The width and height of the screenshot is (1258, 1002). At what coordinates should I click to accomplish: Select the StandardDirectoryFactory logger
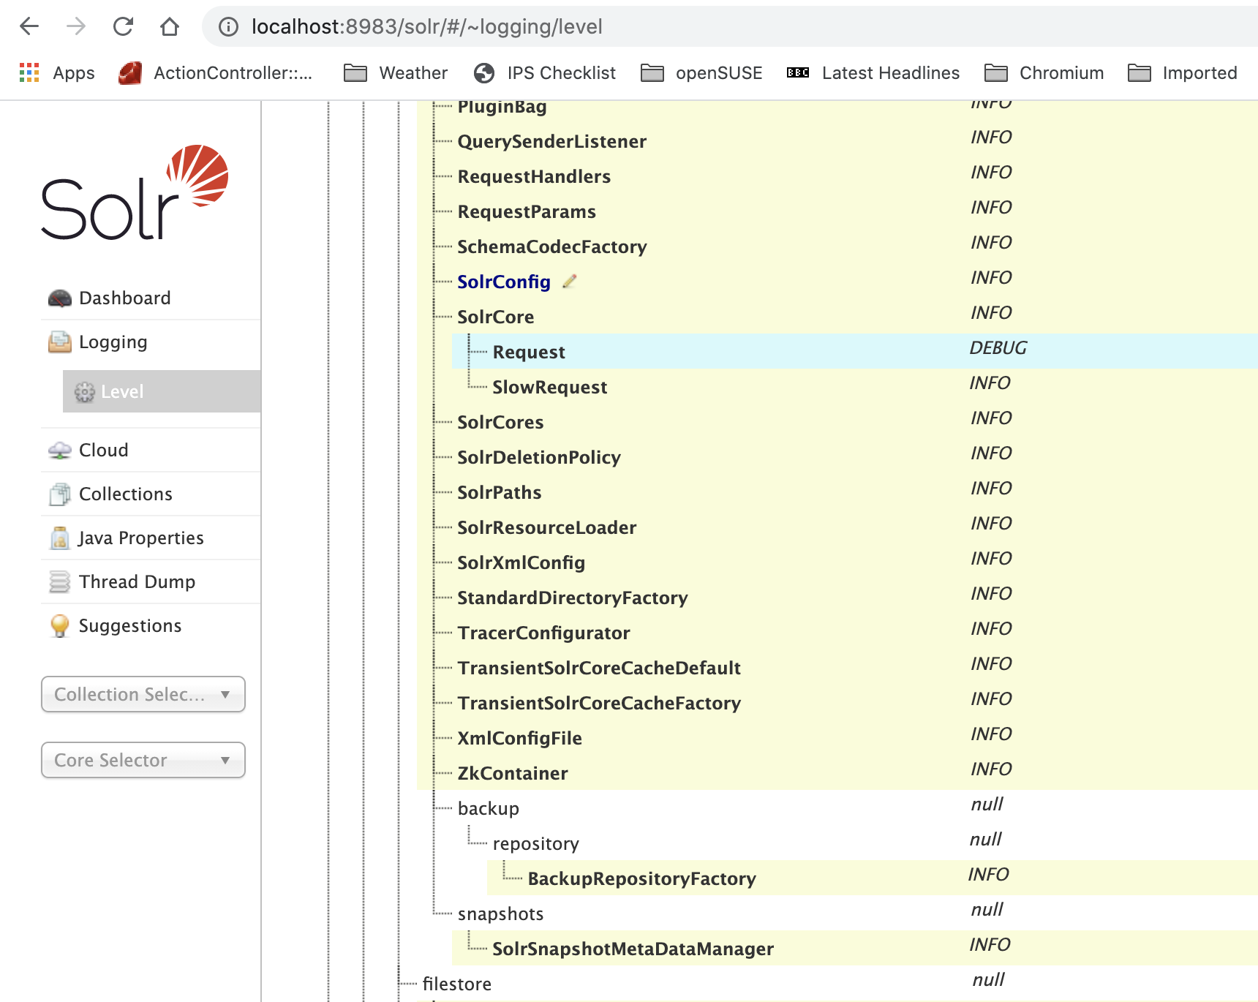[x=573, y=598]
